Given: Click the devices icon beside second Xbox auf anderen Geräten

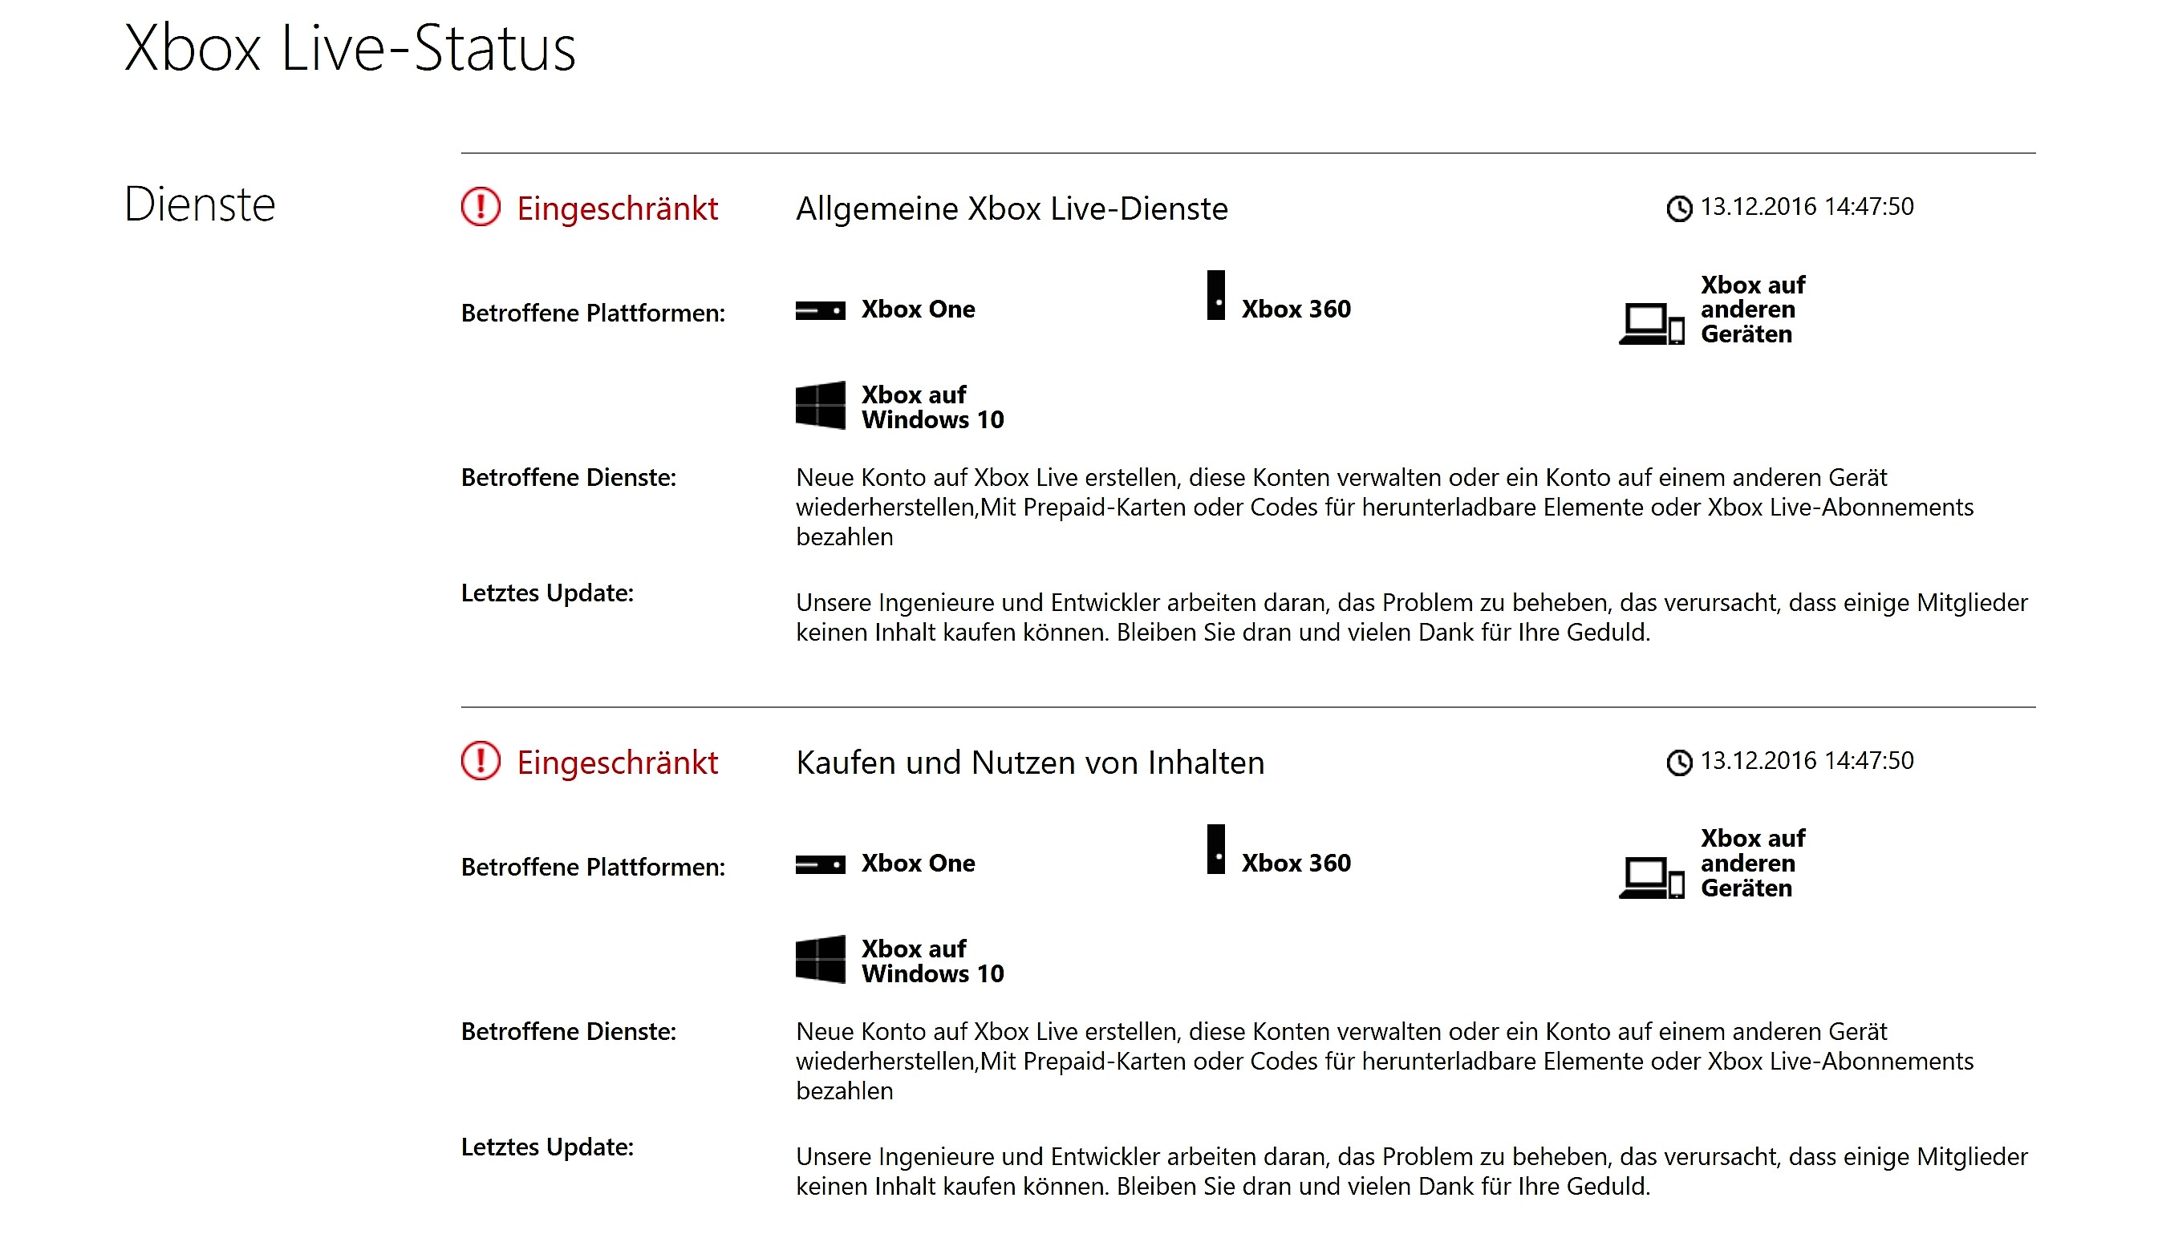Looking at the screenshot, I should point(1653,879).
